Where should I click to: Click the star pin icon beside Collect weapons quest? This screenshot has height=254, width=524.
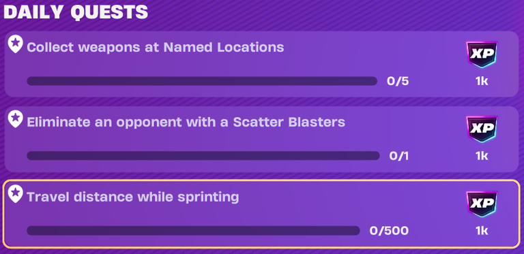coord(15,44)
